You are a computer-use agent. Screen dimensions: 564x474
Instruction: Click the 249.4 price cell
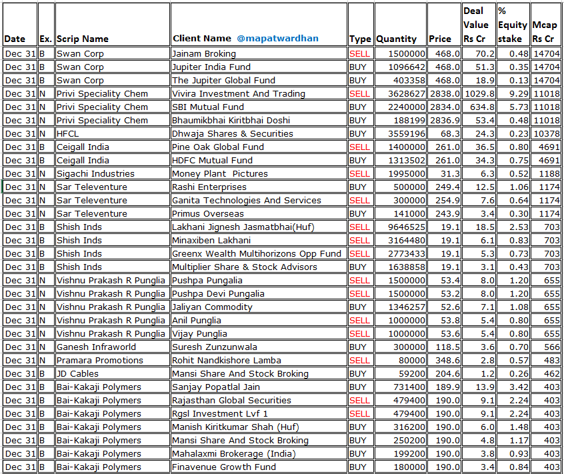pos(444,187)
